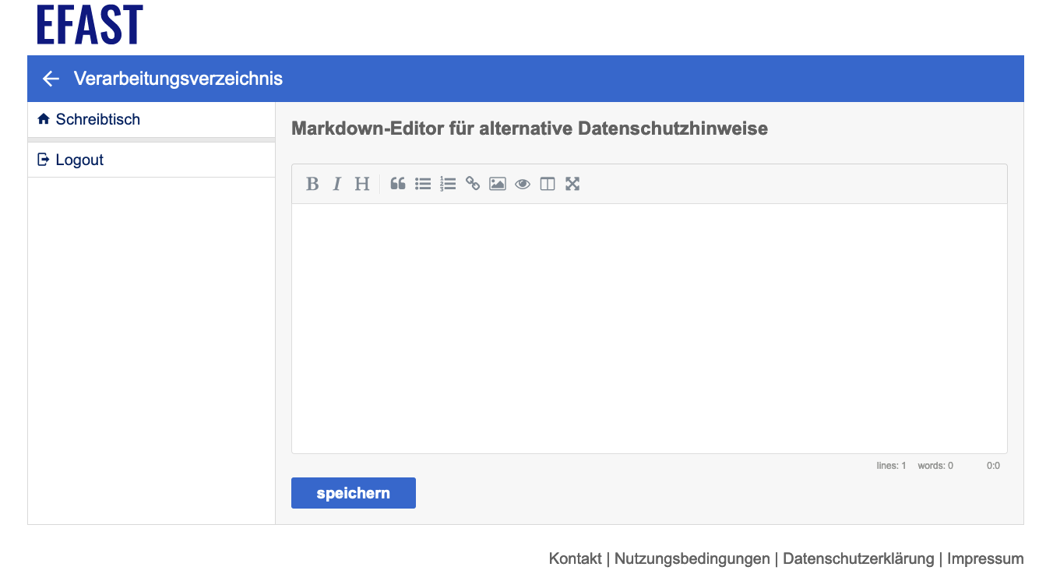Toggle the Markdown preview with the eye icon

click(x=523, y=184)
